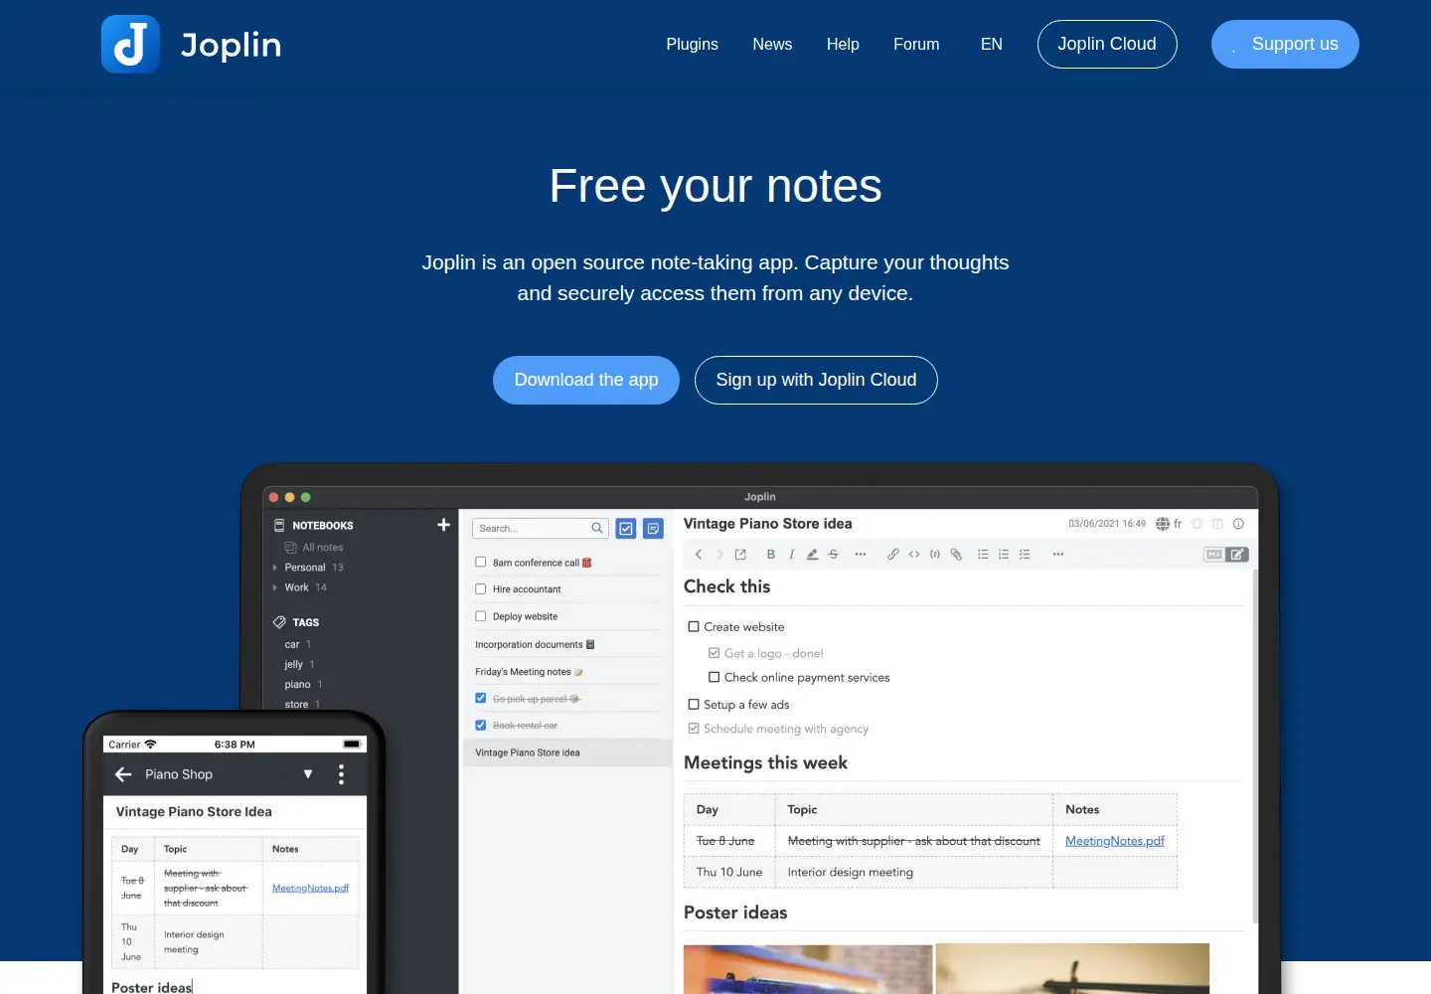Expand the Work notebook
Screen dimensions: 1431x994
point(275,587)
